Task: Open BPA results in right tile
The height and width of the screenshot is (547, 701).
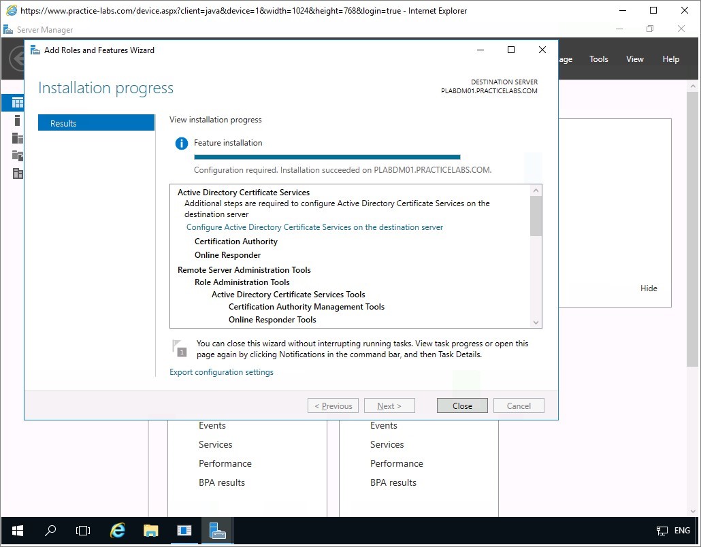Action: point(393,482)
